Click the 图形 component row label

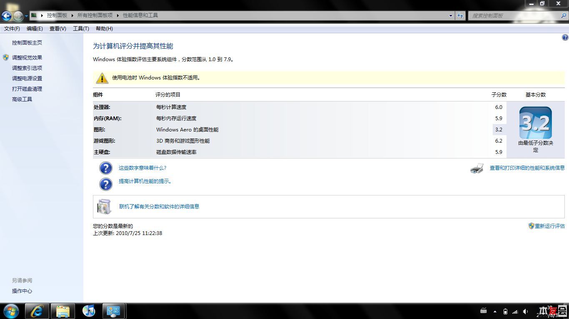[x=100, y=129]
